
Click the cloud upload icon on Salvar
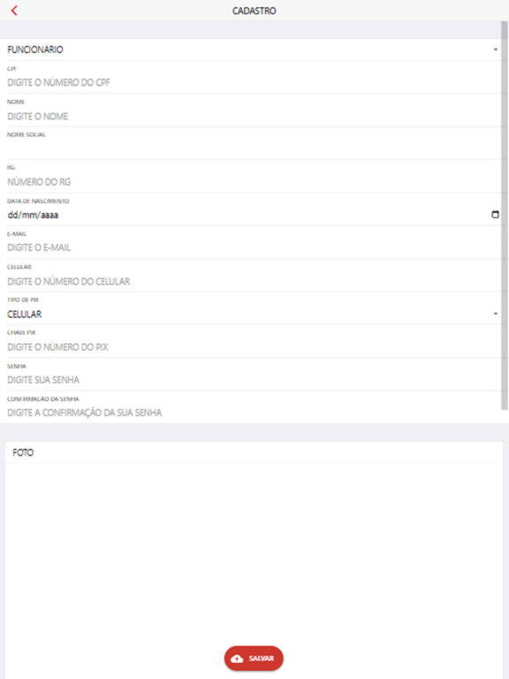237,658
